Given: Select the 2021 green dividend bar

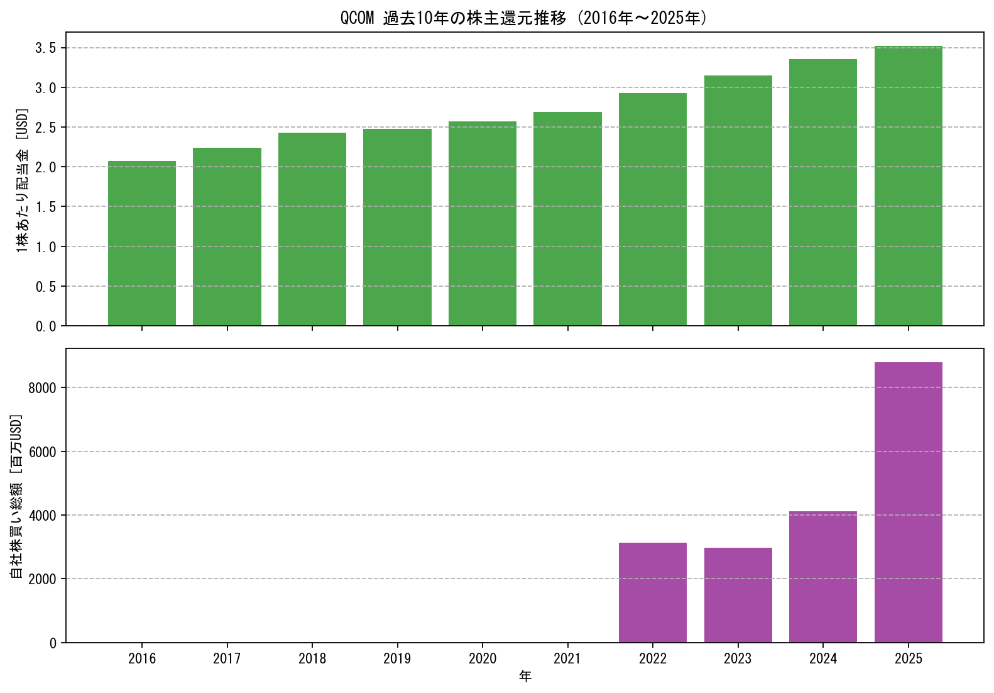Looking at the screenshot, I should coord(567,219).
